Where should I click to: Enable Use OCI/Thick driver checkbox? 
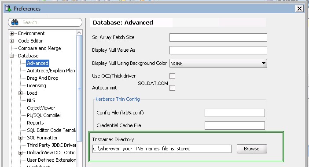tap(172, 76)
